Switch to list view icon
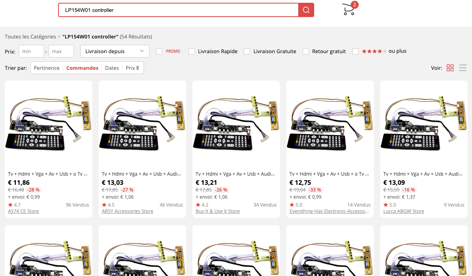Image resolution: width=472 pixels, height=276 pixels. 462,68
